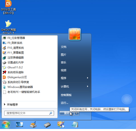Launch the screenshot tool taskbar icon
This screenshot has width=136, height=131.
point(61,124)
